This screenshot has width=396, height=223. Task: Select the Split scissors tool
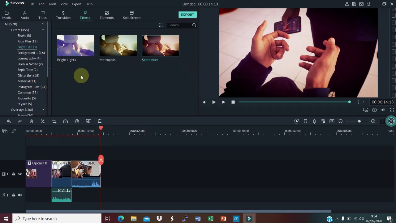43,121
